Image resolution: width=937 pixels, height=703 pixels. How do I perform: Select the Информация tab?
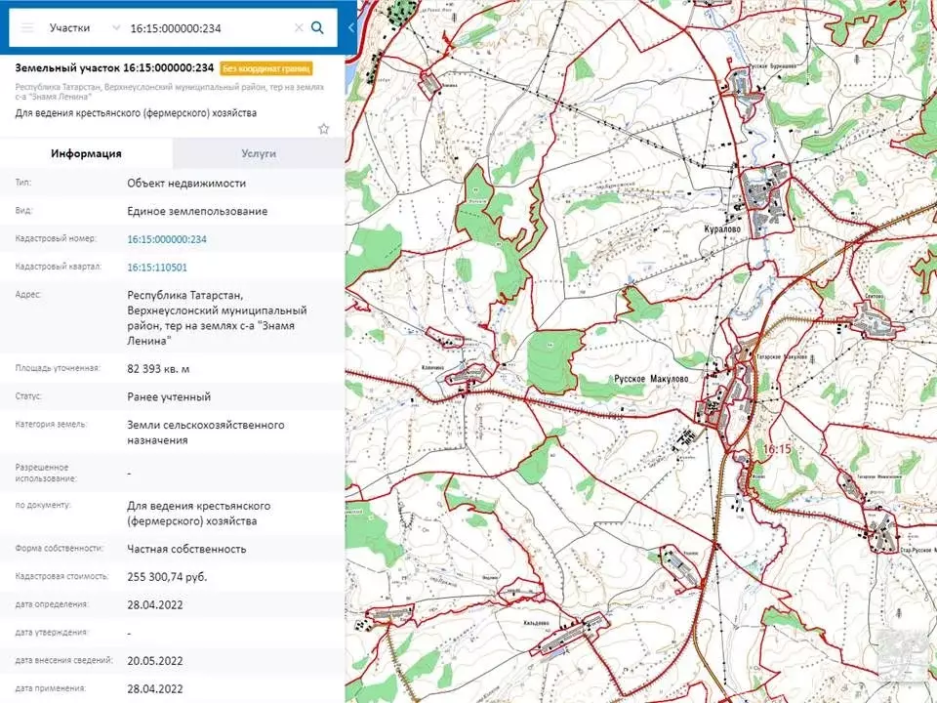86,153
